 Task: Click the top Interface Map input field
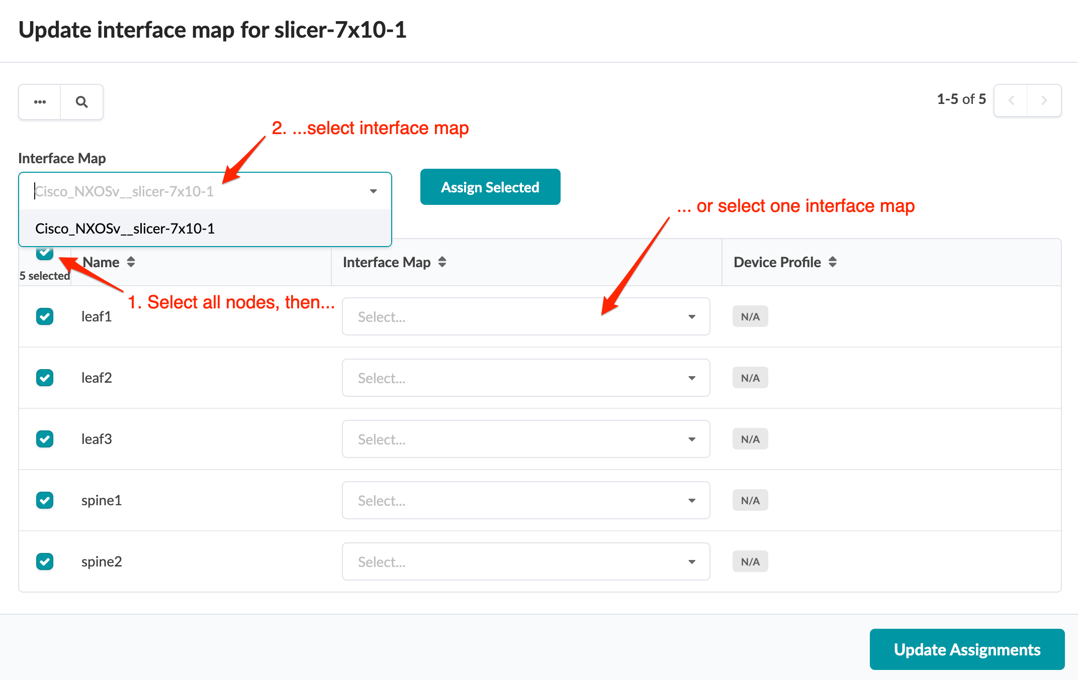click(196, 191)
